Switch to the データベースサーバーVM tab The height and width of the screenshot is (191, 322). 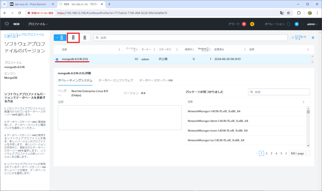tap(156, 80)
